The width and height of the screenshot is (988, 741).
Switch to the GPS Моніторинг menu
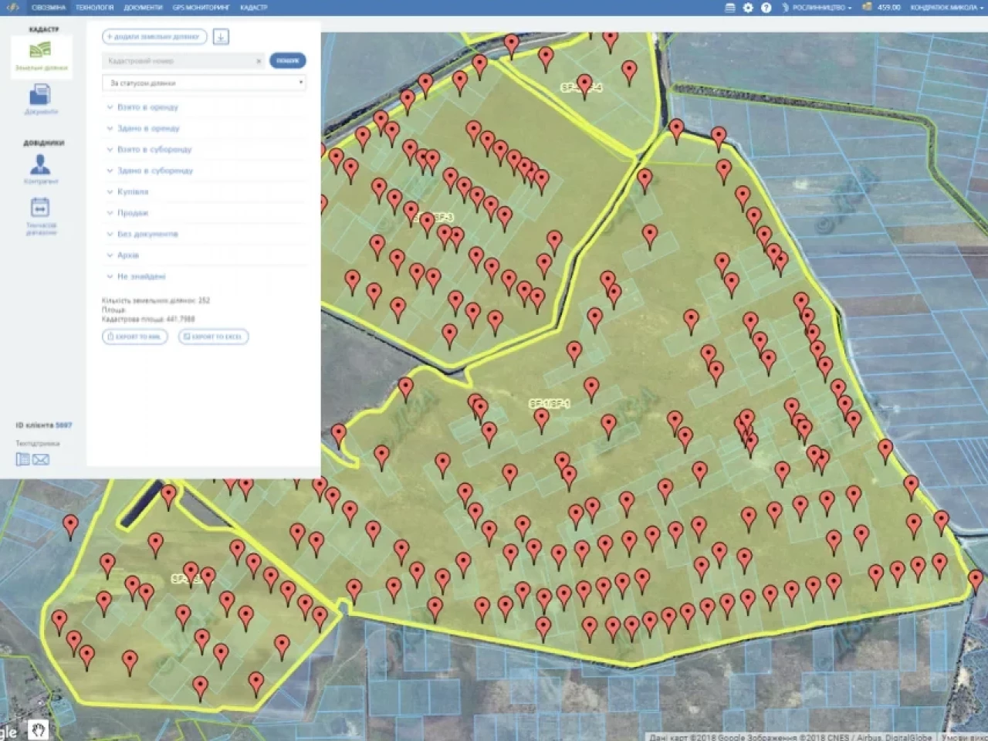201,8
